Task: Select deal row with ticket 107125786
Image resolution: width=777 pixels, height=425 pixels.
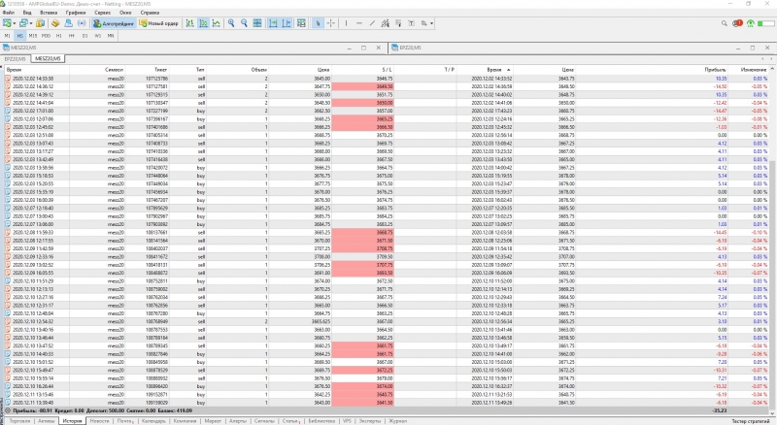Action: pos(387,79)
